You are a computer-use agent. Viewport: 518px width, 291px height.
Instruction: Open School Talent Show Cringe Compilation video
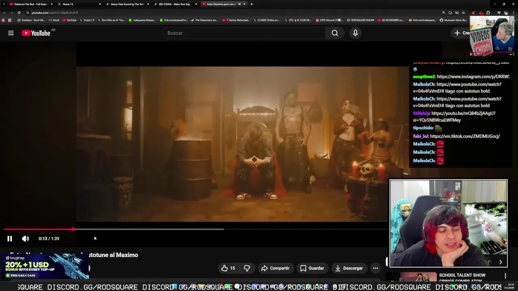coord(462,277)
